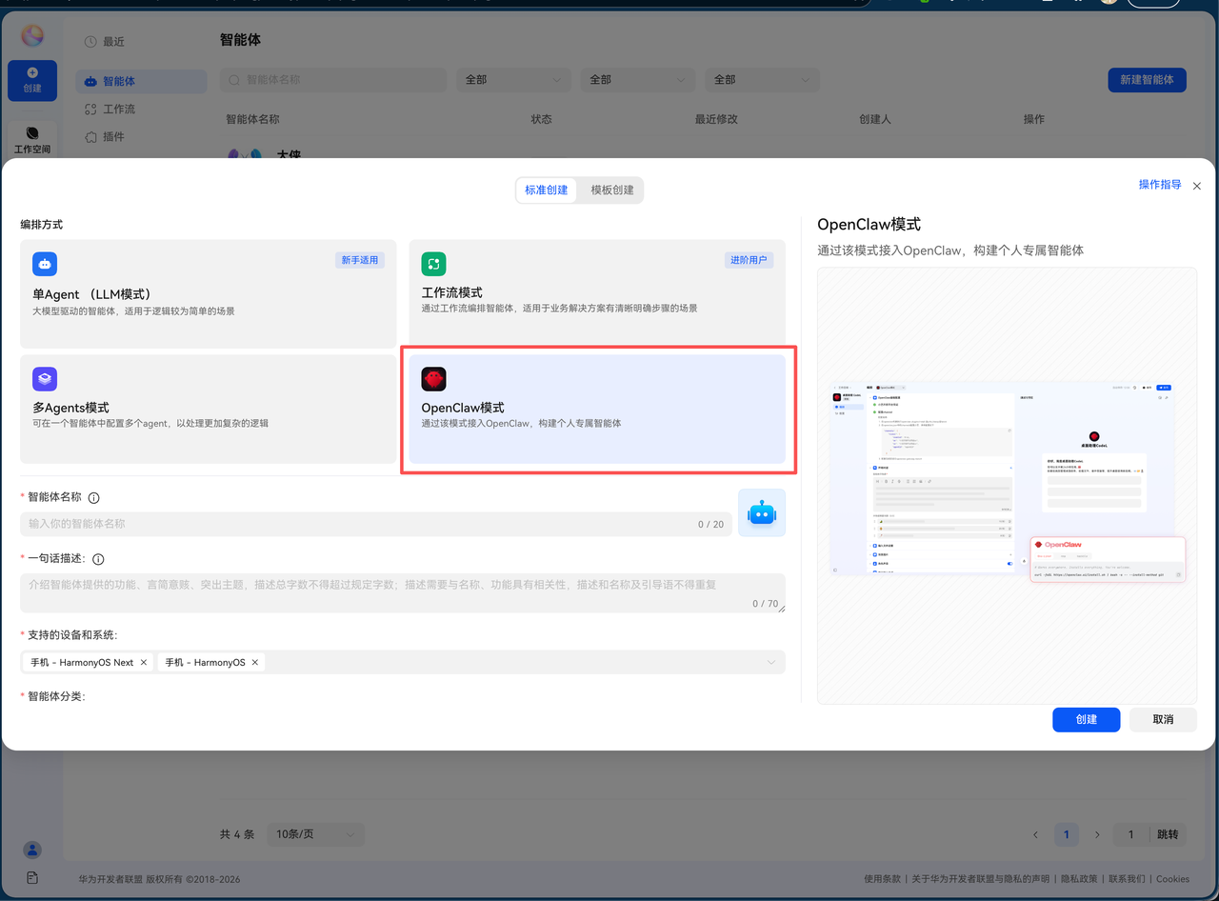Open 工作流 in the side menu
The image size is (1219, 901).
[x=110, y=110]
